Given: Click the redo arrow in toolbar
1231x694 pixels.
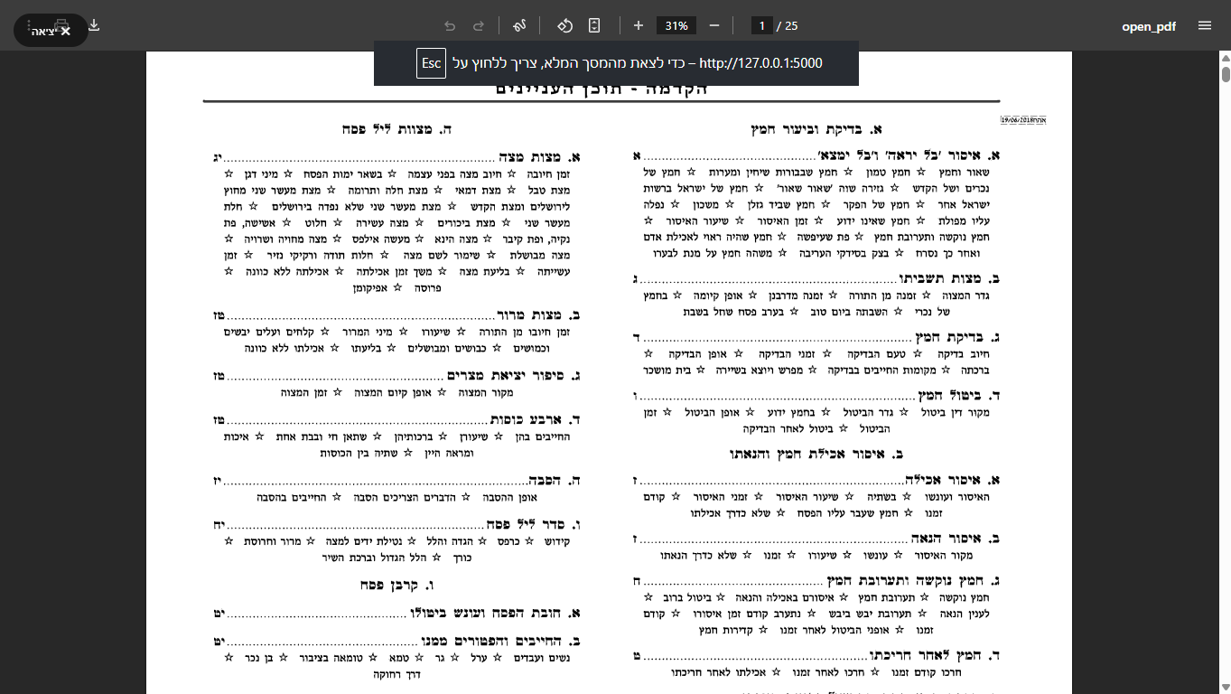Looking at the screenshot, I should point(479,25).
